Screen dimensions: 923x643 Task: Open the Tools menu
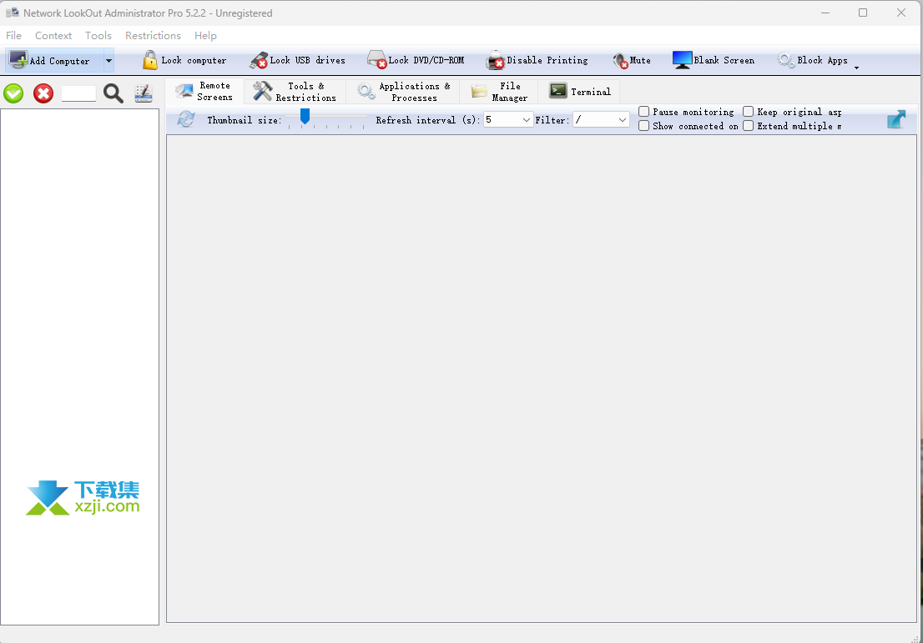98,35
